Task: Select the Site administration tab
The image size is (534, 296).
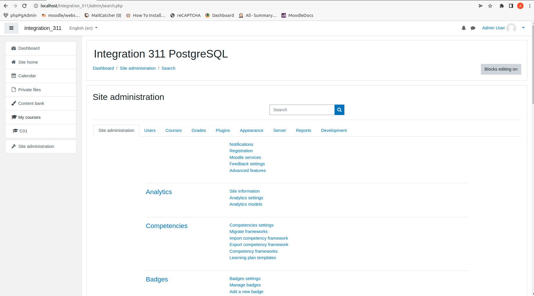Action: tap(116, 130)
